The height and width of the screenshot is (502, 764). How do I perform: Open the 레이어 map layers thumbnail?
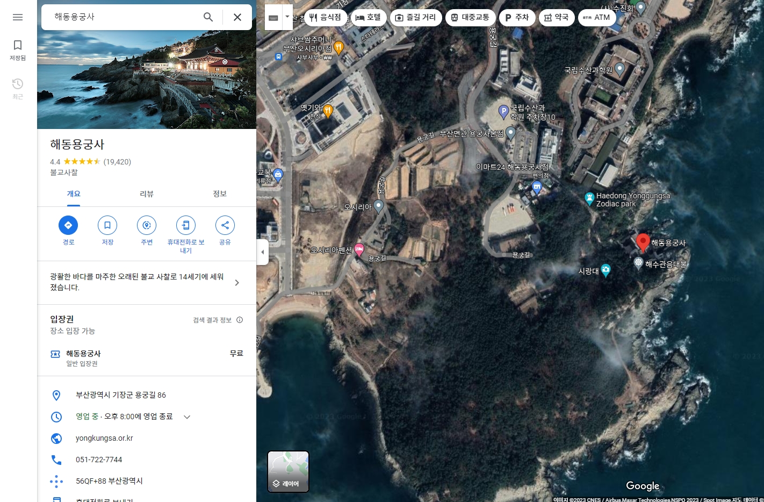point(289,471)
